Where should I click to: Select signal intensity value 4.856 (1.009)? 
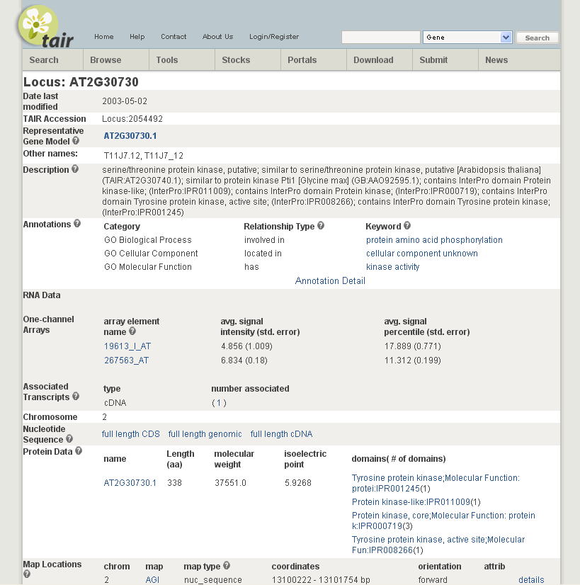[x=246, y=346]
